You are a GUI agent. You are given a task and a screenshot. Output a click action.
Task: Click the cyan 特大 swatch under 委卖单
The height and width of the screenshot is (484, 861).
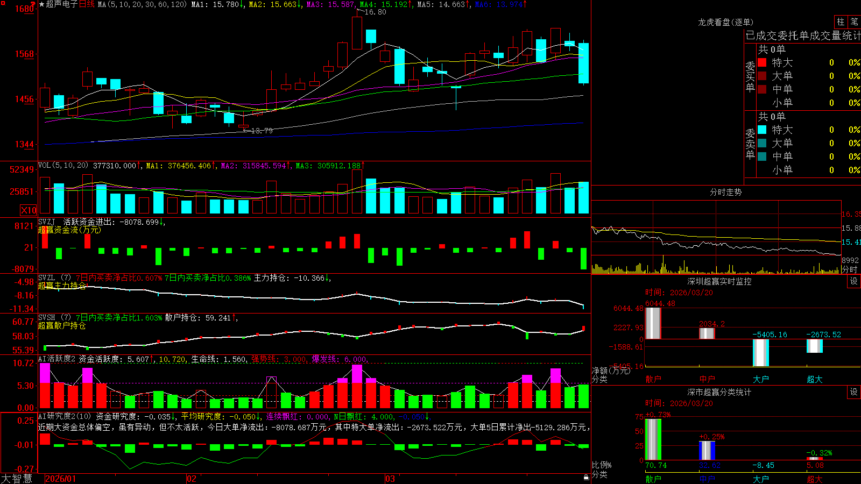point(762,130)
